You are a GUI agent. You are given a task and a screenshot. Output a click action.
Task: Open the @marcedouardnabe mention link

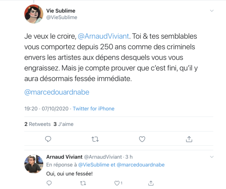point(57,92)
